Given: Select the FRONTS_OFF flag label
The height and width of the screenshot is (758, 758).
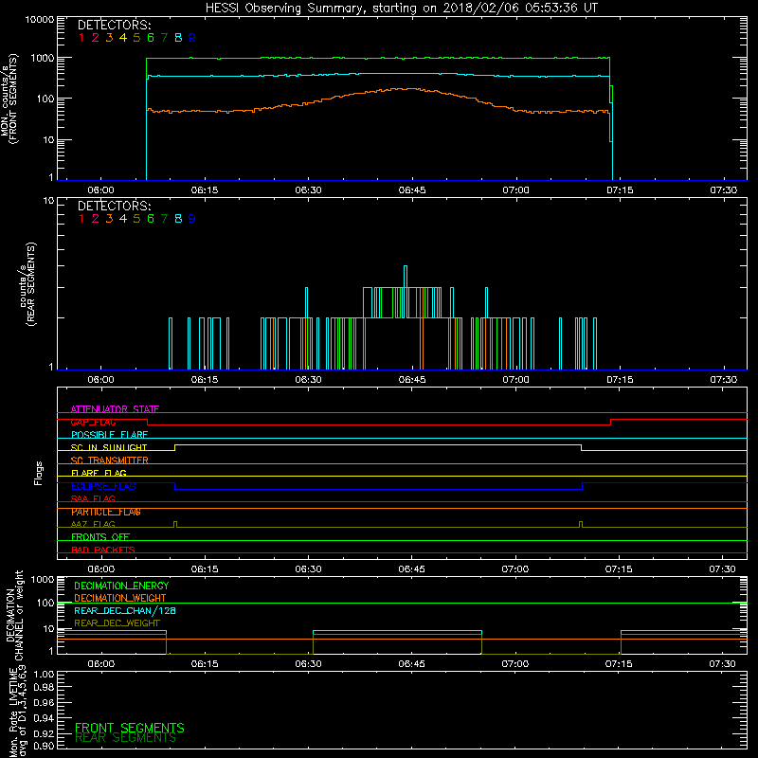Looking at the screenshot, I should pyautogui.click(x=100, y=537).
